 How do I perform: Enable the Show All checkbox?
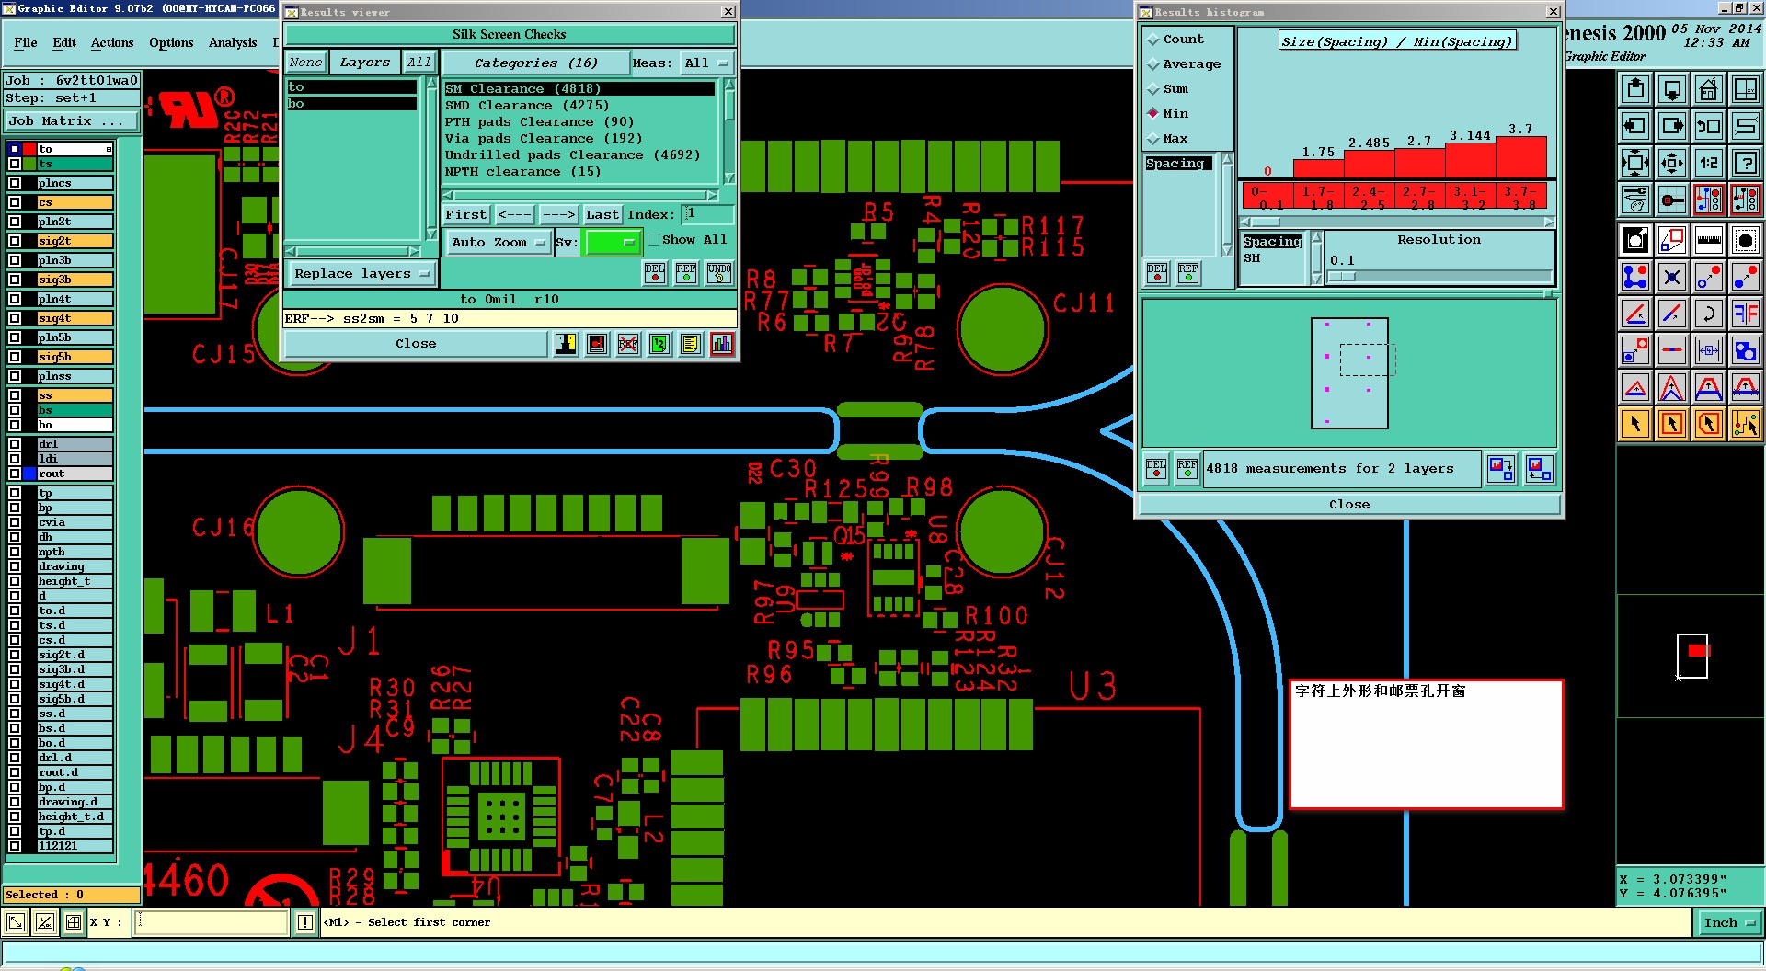[x=654, y=240]
